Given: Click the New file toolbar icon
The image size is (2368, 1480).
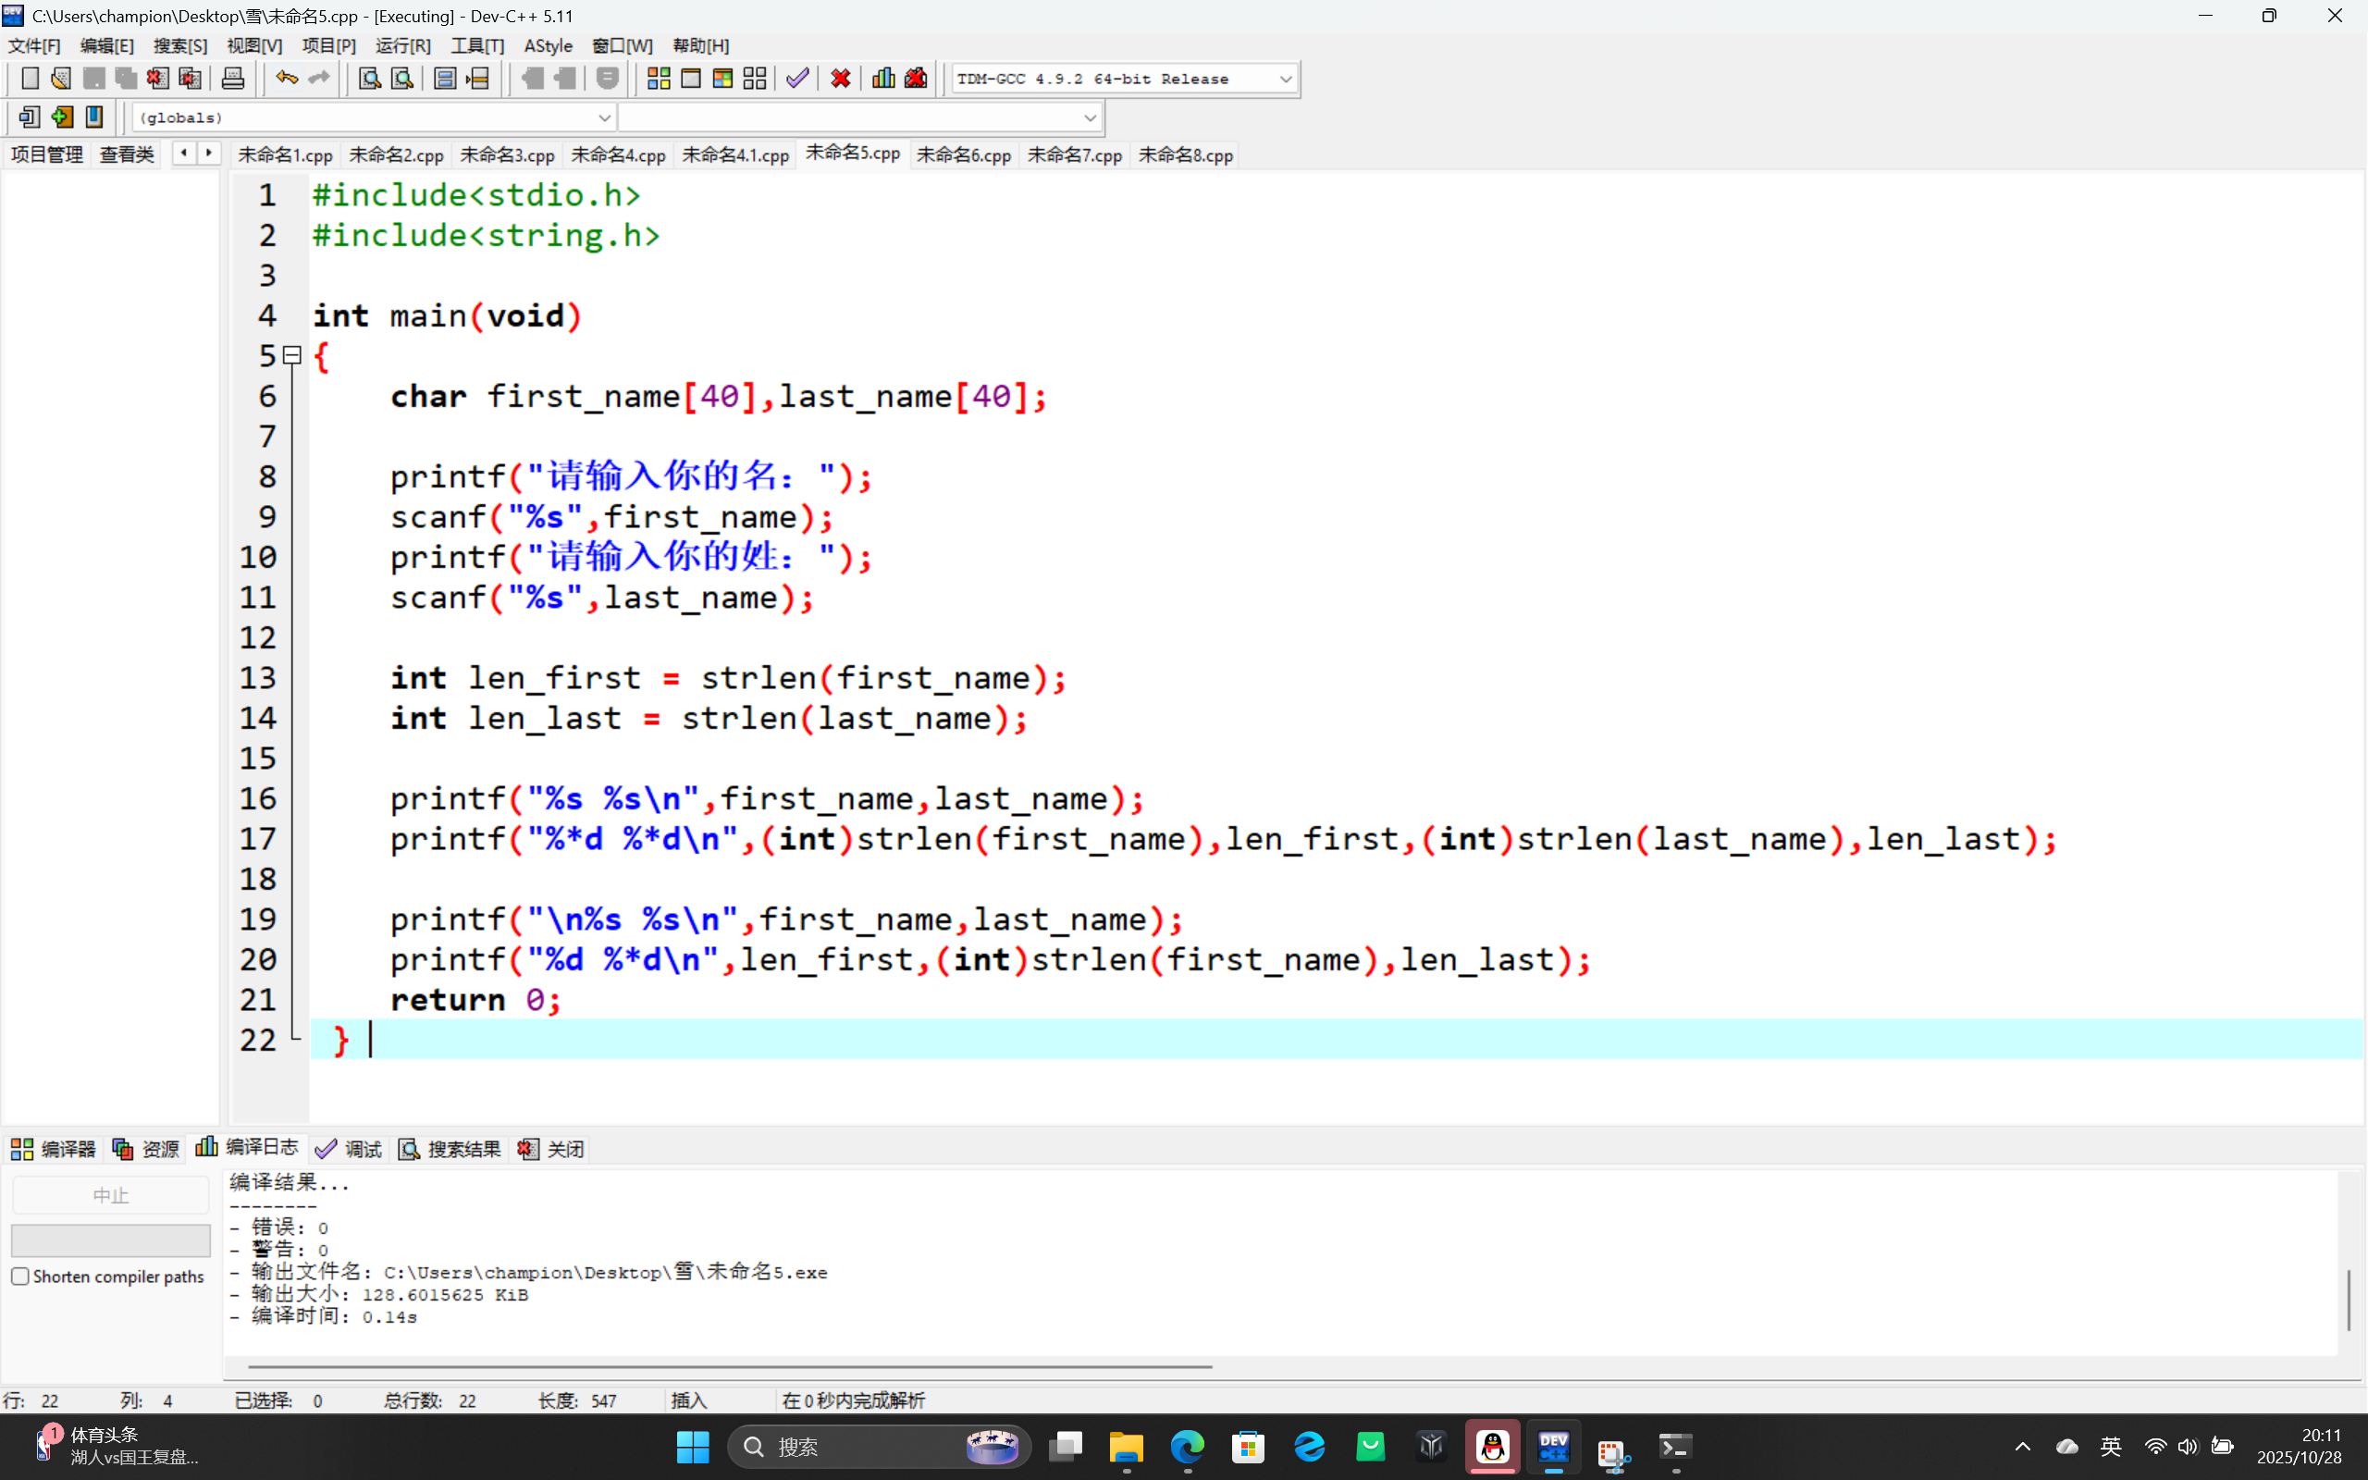Looking at the screenshot, I should pos(30,79).
